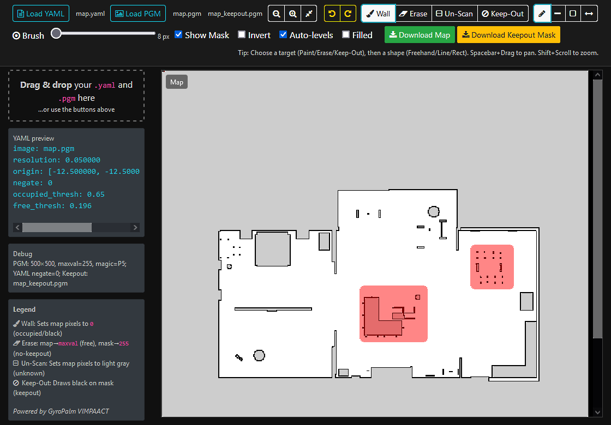Click the Download Keepout Mask button
This screenshot has width=611, height=425.
(x=508, y=35)
